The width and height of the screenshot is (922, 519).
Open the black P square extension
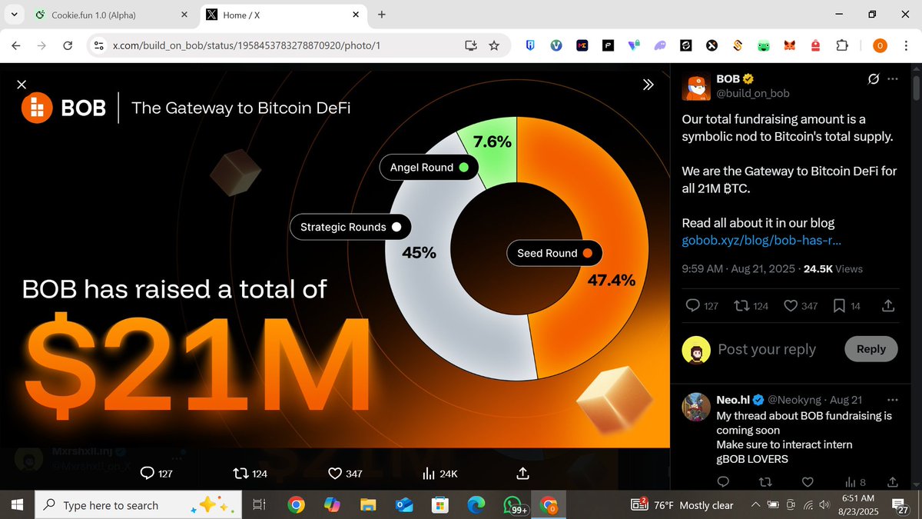pos(608,45)
